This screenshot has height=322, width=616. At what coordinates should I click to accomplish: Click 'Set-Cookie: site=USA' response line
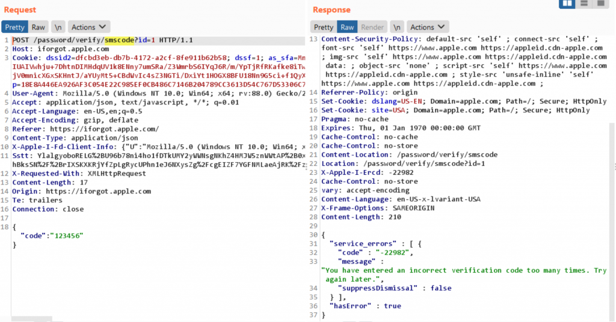coord(455,110)
